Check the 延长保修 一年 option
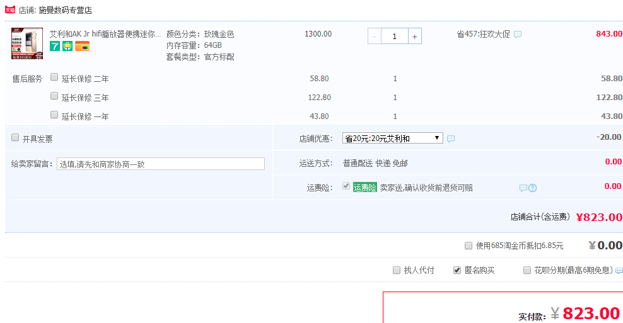 click(x=54, y=115)
